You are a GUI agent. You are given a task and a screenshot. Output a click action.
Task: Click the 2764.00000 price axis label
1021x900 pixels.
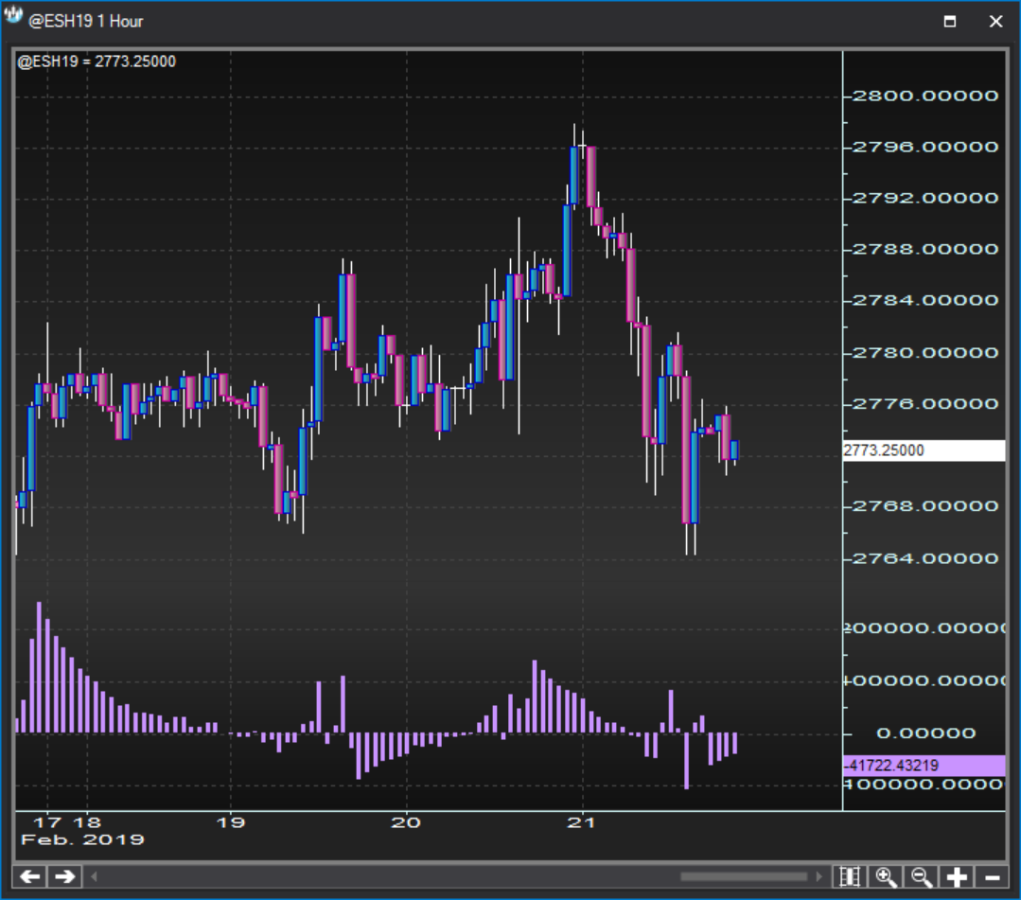925,558
